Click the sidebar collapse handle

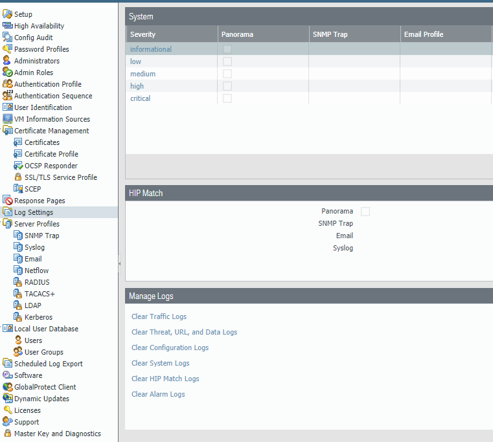click(119, 263)
